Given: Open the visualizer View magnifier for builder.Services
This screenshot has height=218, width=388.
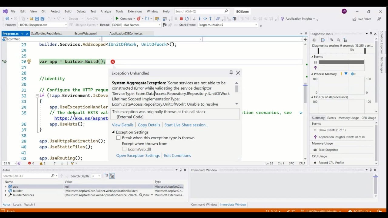Looking at the screenshot, I should coord(141,195).
